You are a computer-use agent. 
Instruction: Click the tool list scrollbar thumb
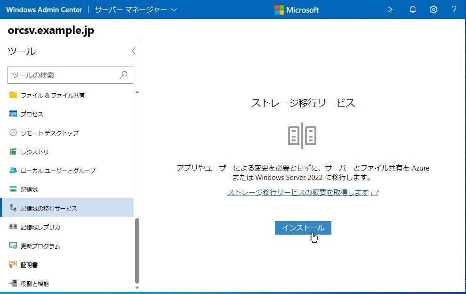pyautogui.click(x=137, y=251)
